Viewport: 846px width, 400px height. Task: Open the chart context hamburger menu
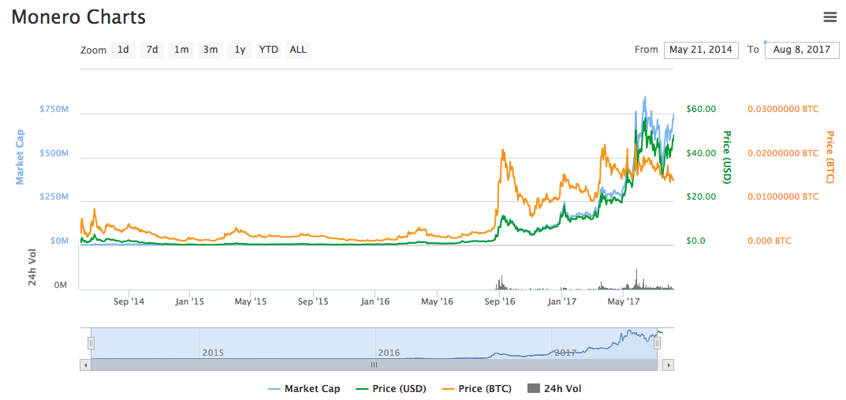(x=829, y=17)
